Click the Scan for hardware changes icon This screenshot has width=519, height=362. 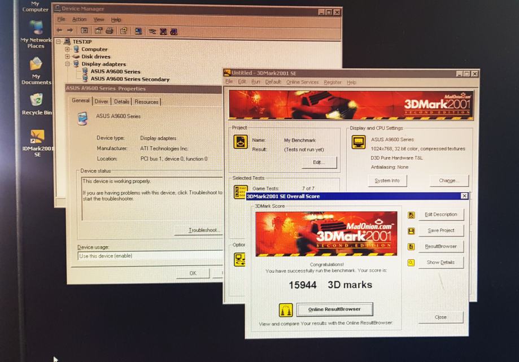138,31
